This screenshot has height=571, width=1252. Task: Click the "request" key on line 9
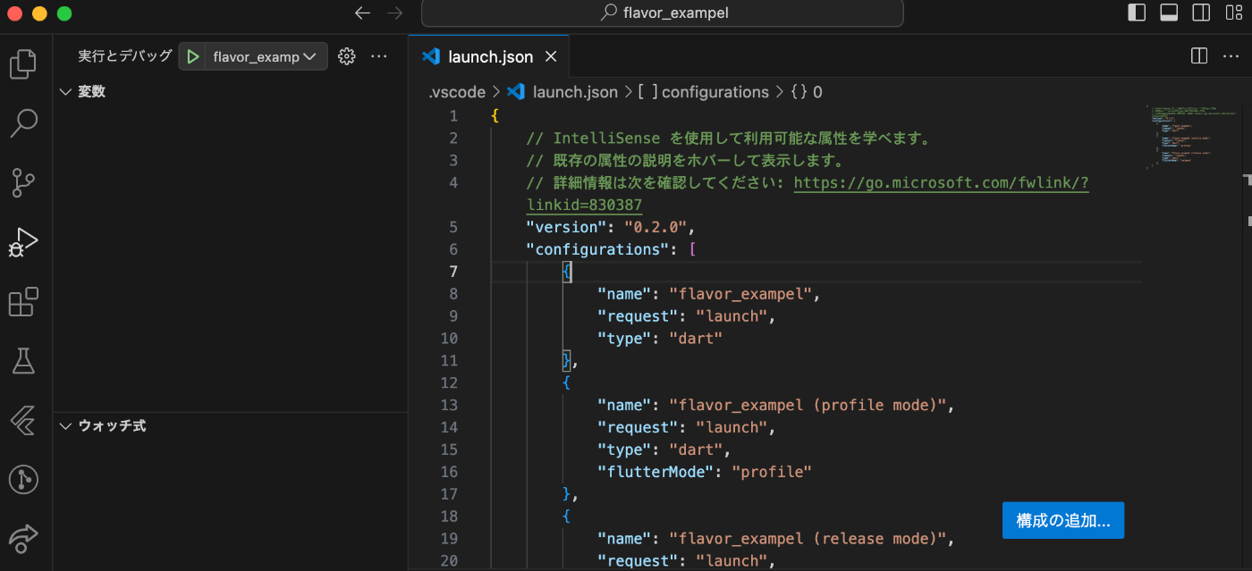(x=638, y=316)
